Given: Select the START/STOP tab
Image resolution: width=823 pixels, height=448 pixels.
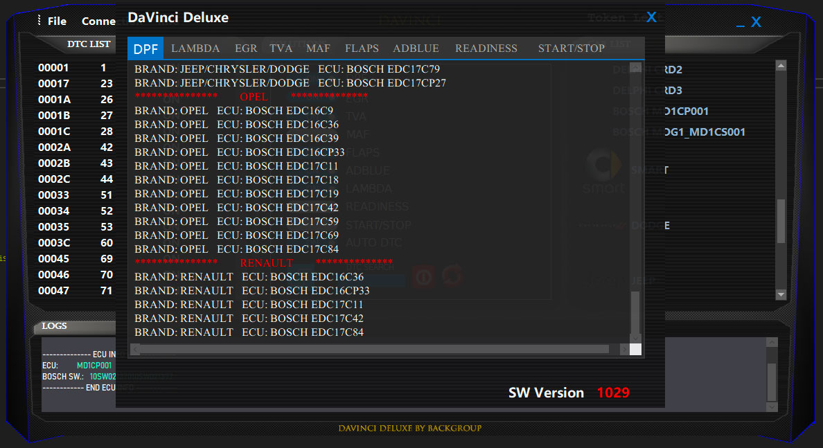Looking at the screenshot, I should [571, 48].
